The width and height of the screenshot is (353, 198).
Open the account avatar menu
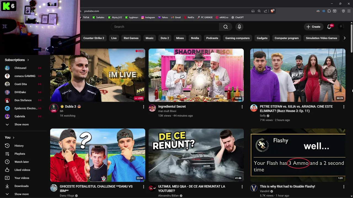(x=341, y=27)
